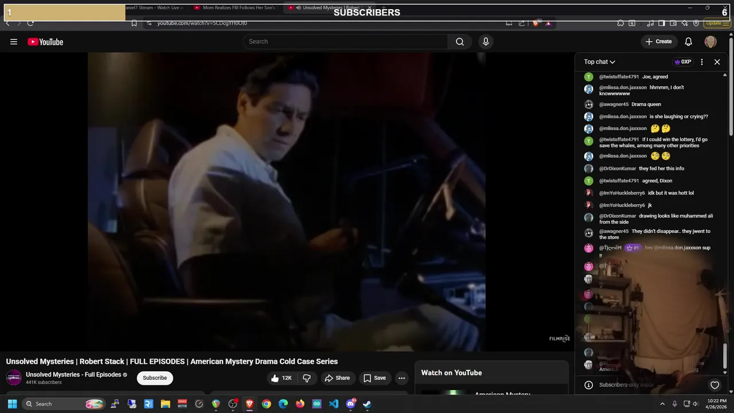Dislike the video with thumbs-down
The height and width of the screenshot is (413, 734).
tap(307, 378)
